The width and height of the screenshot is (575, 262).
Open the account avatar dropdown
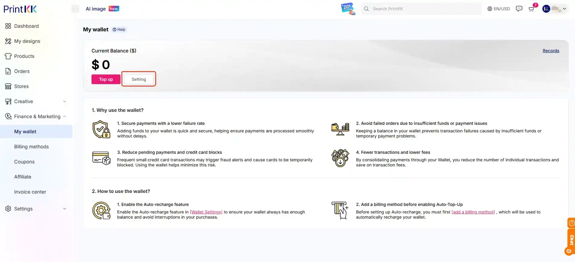tap(555, 9)
